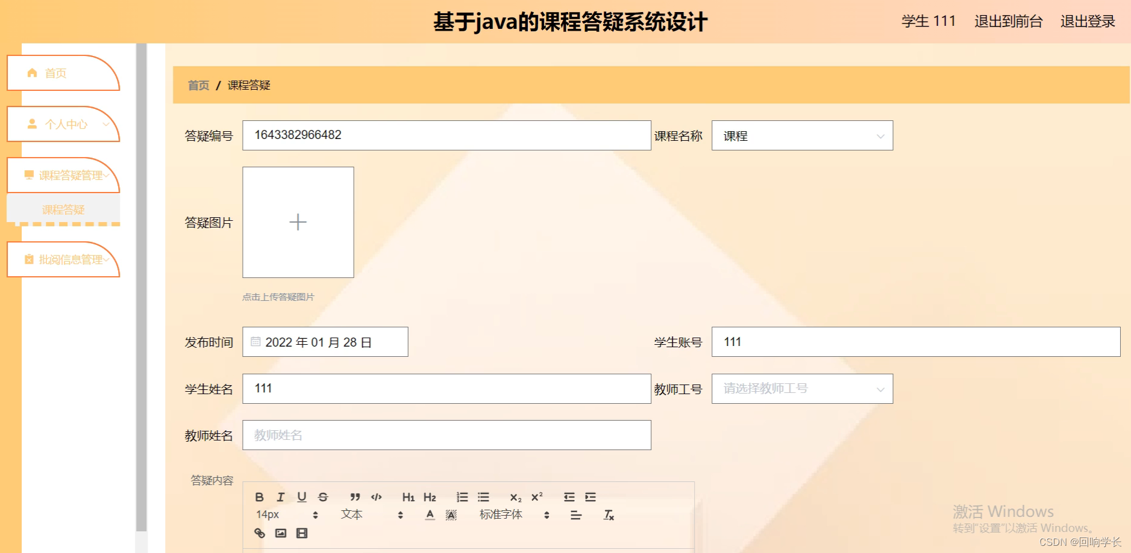The width and height of the screenshot is (1131, 553).
Task: Apply italic formatting in the editor
Action: pyautogui.click(x=280, y=496)
